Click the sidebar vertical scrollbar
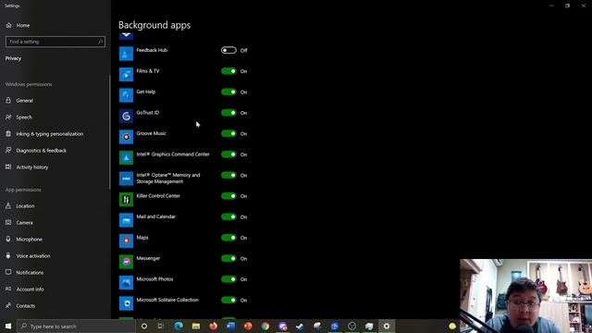This screenshot has height=333, width=592. coord(109,132)
